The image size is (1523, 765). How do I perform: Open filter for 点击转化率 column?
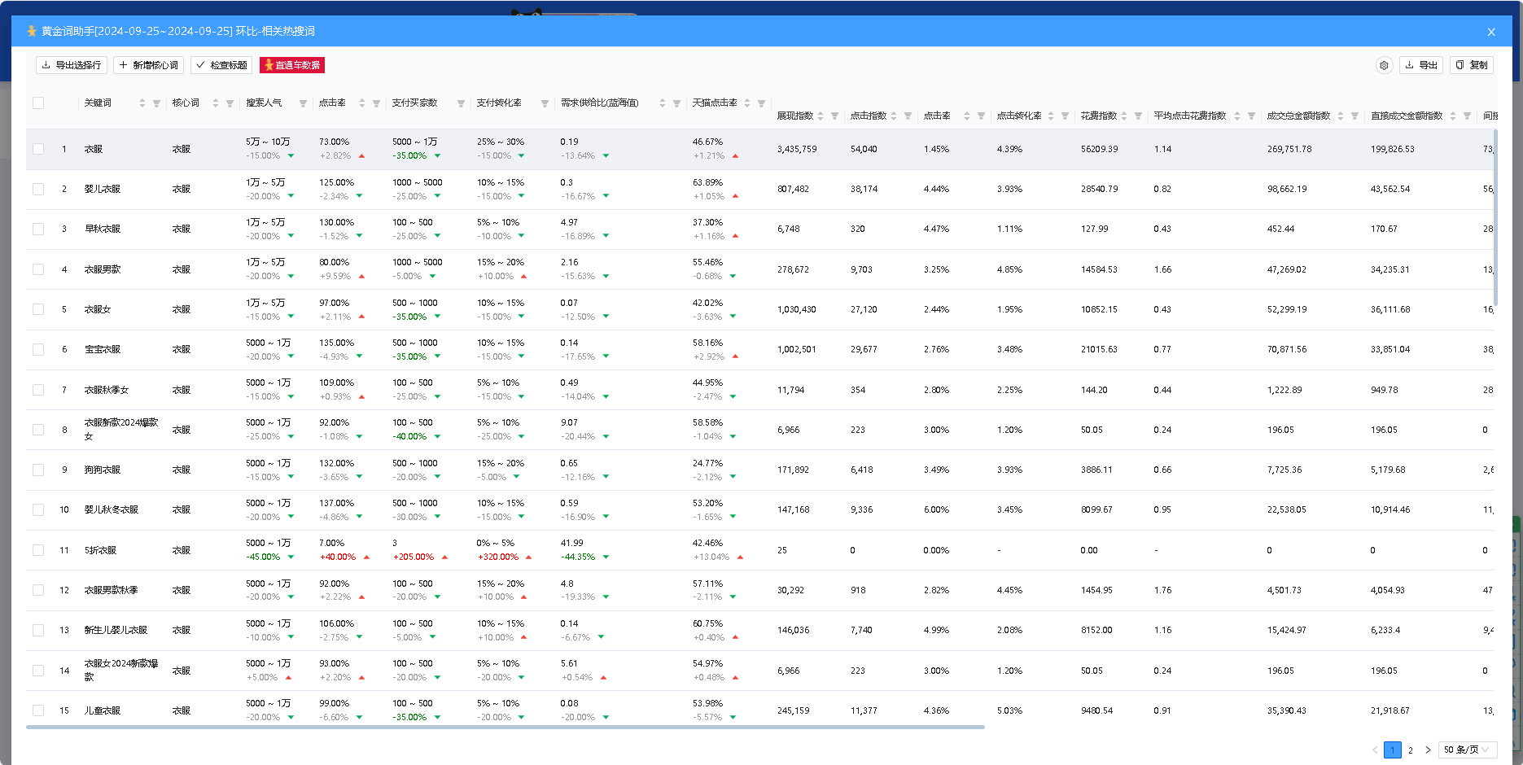(x=1065, y=116)
